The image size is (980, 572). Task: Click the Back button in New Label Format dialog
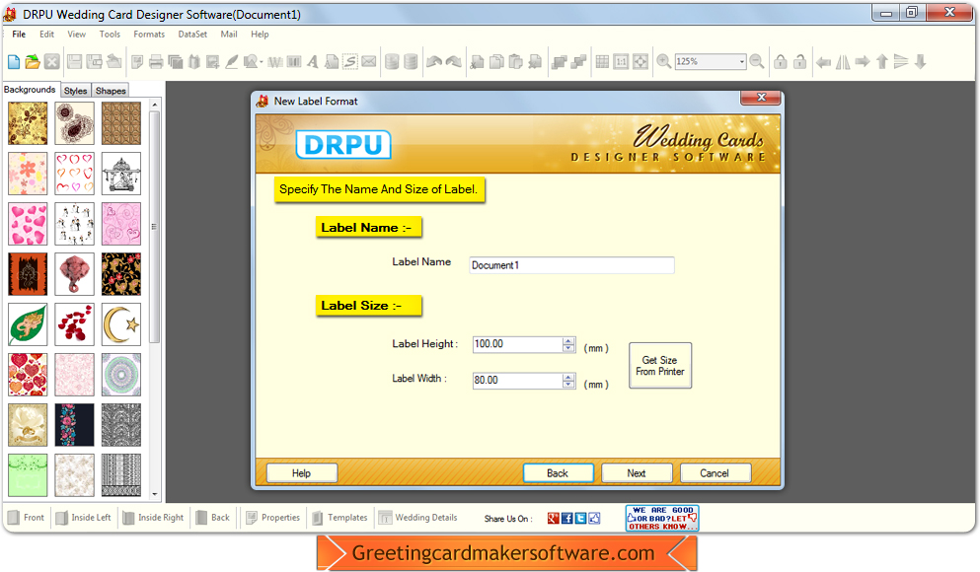coord(558,473)
